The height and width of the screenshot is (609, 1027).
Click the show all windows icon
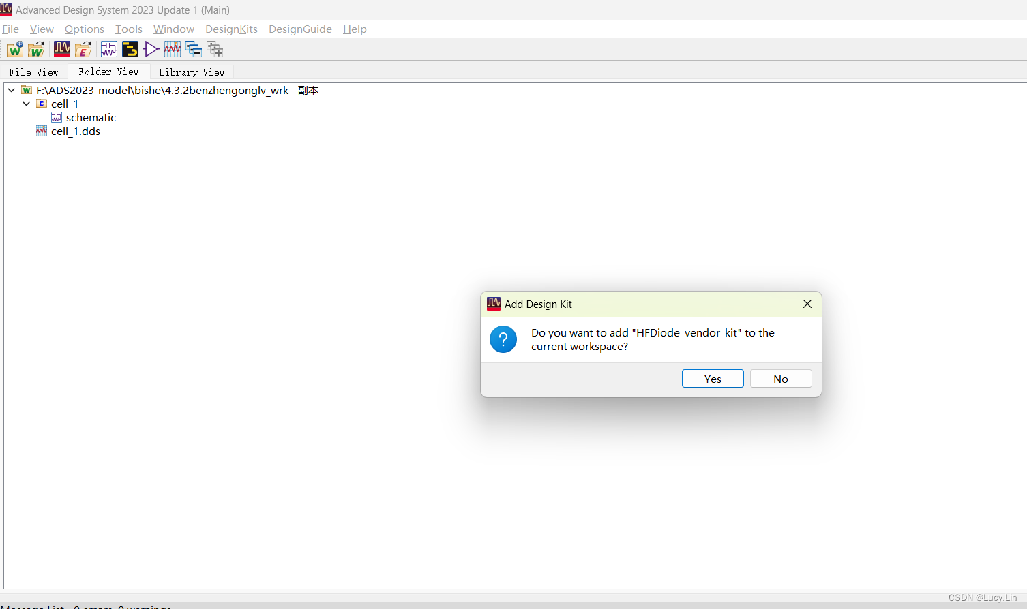pyautogui.click(x=215, y=49)
